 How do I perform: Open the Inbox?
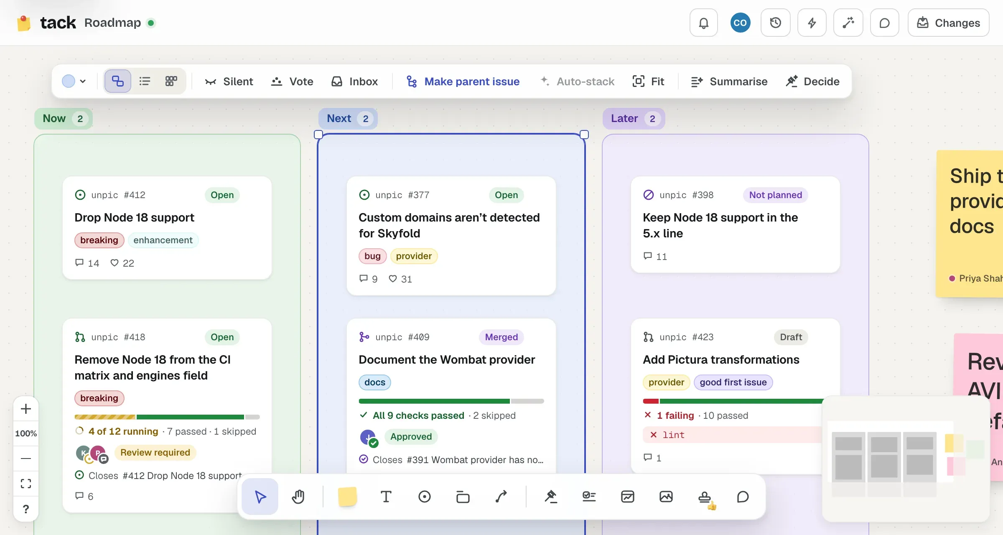click(x=355, y=82)
